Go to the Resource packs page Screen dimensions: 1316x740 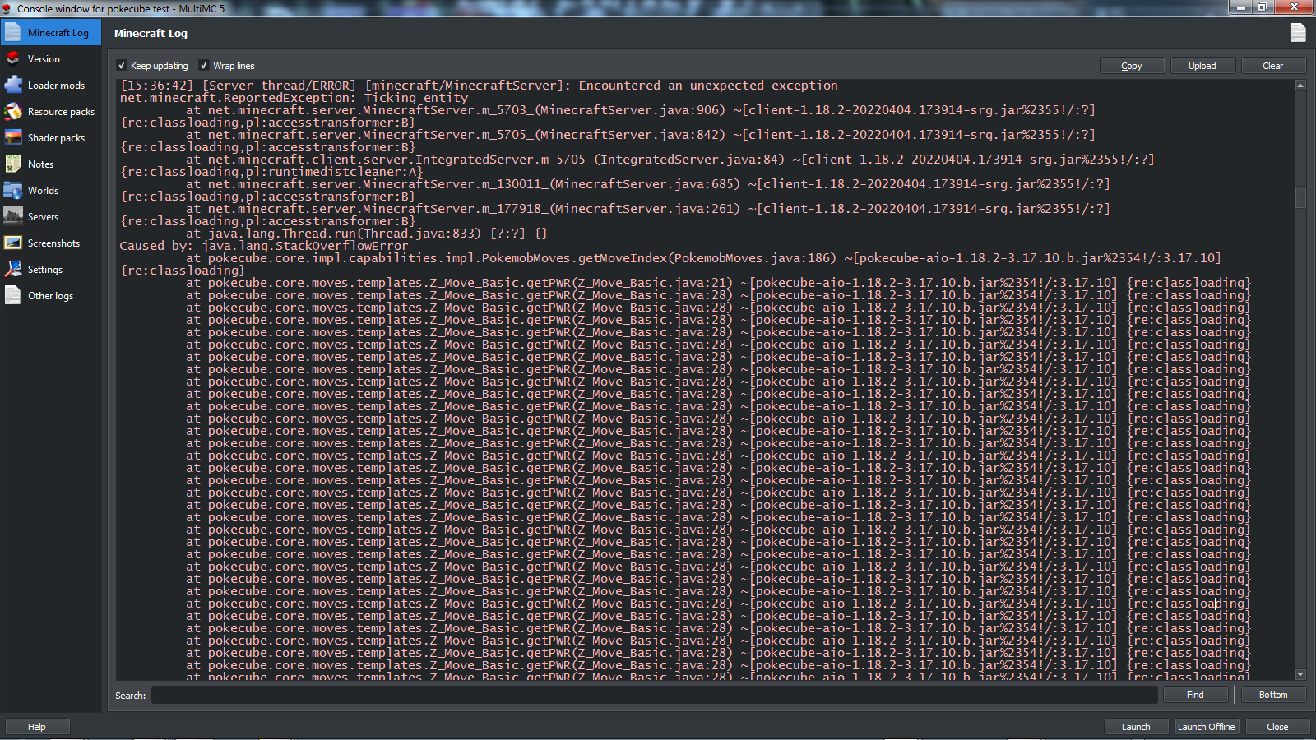[51, 112]
